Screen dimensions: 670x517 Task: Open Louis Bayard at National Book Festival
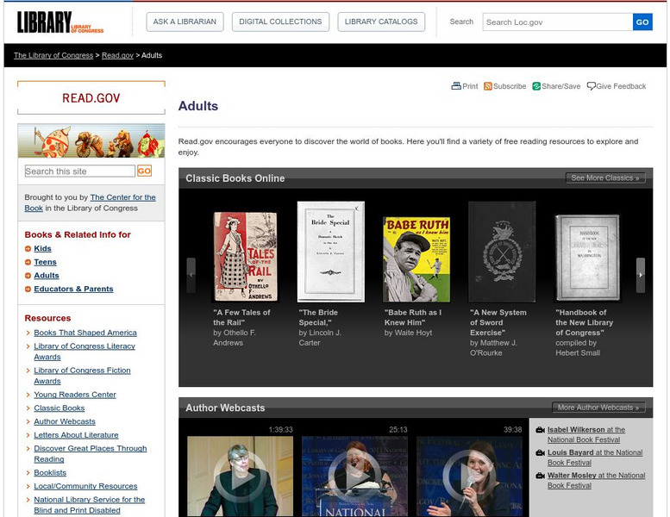pos(595,458)
